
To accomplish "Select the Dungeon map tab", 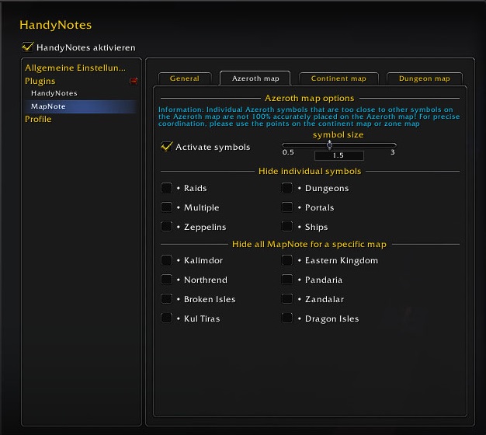I will pos(424,78).
